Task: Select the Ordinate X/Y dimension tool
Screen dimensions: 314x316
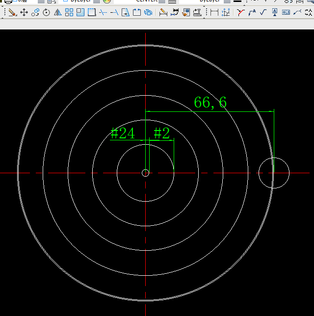Action: click(226, 12)
